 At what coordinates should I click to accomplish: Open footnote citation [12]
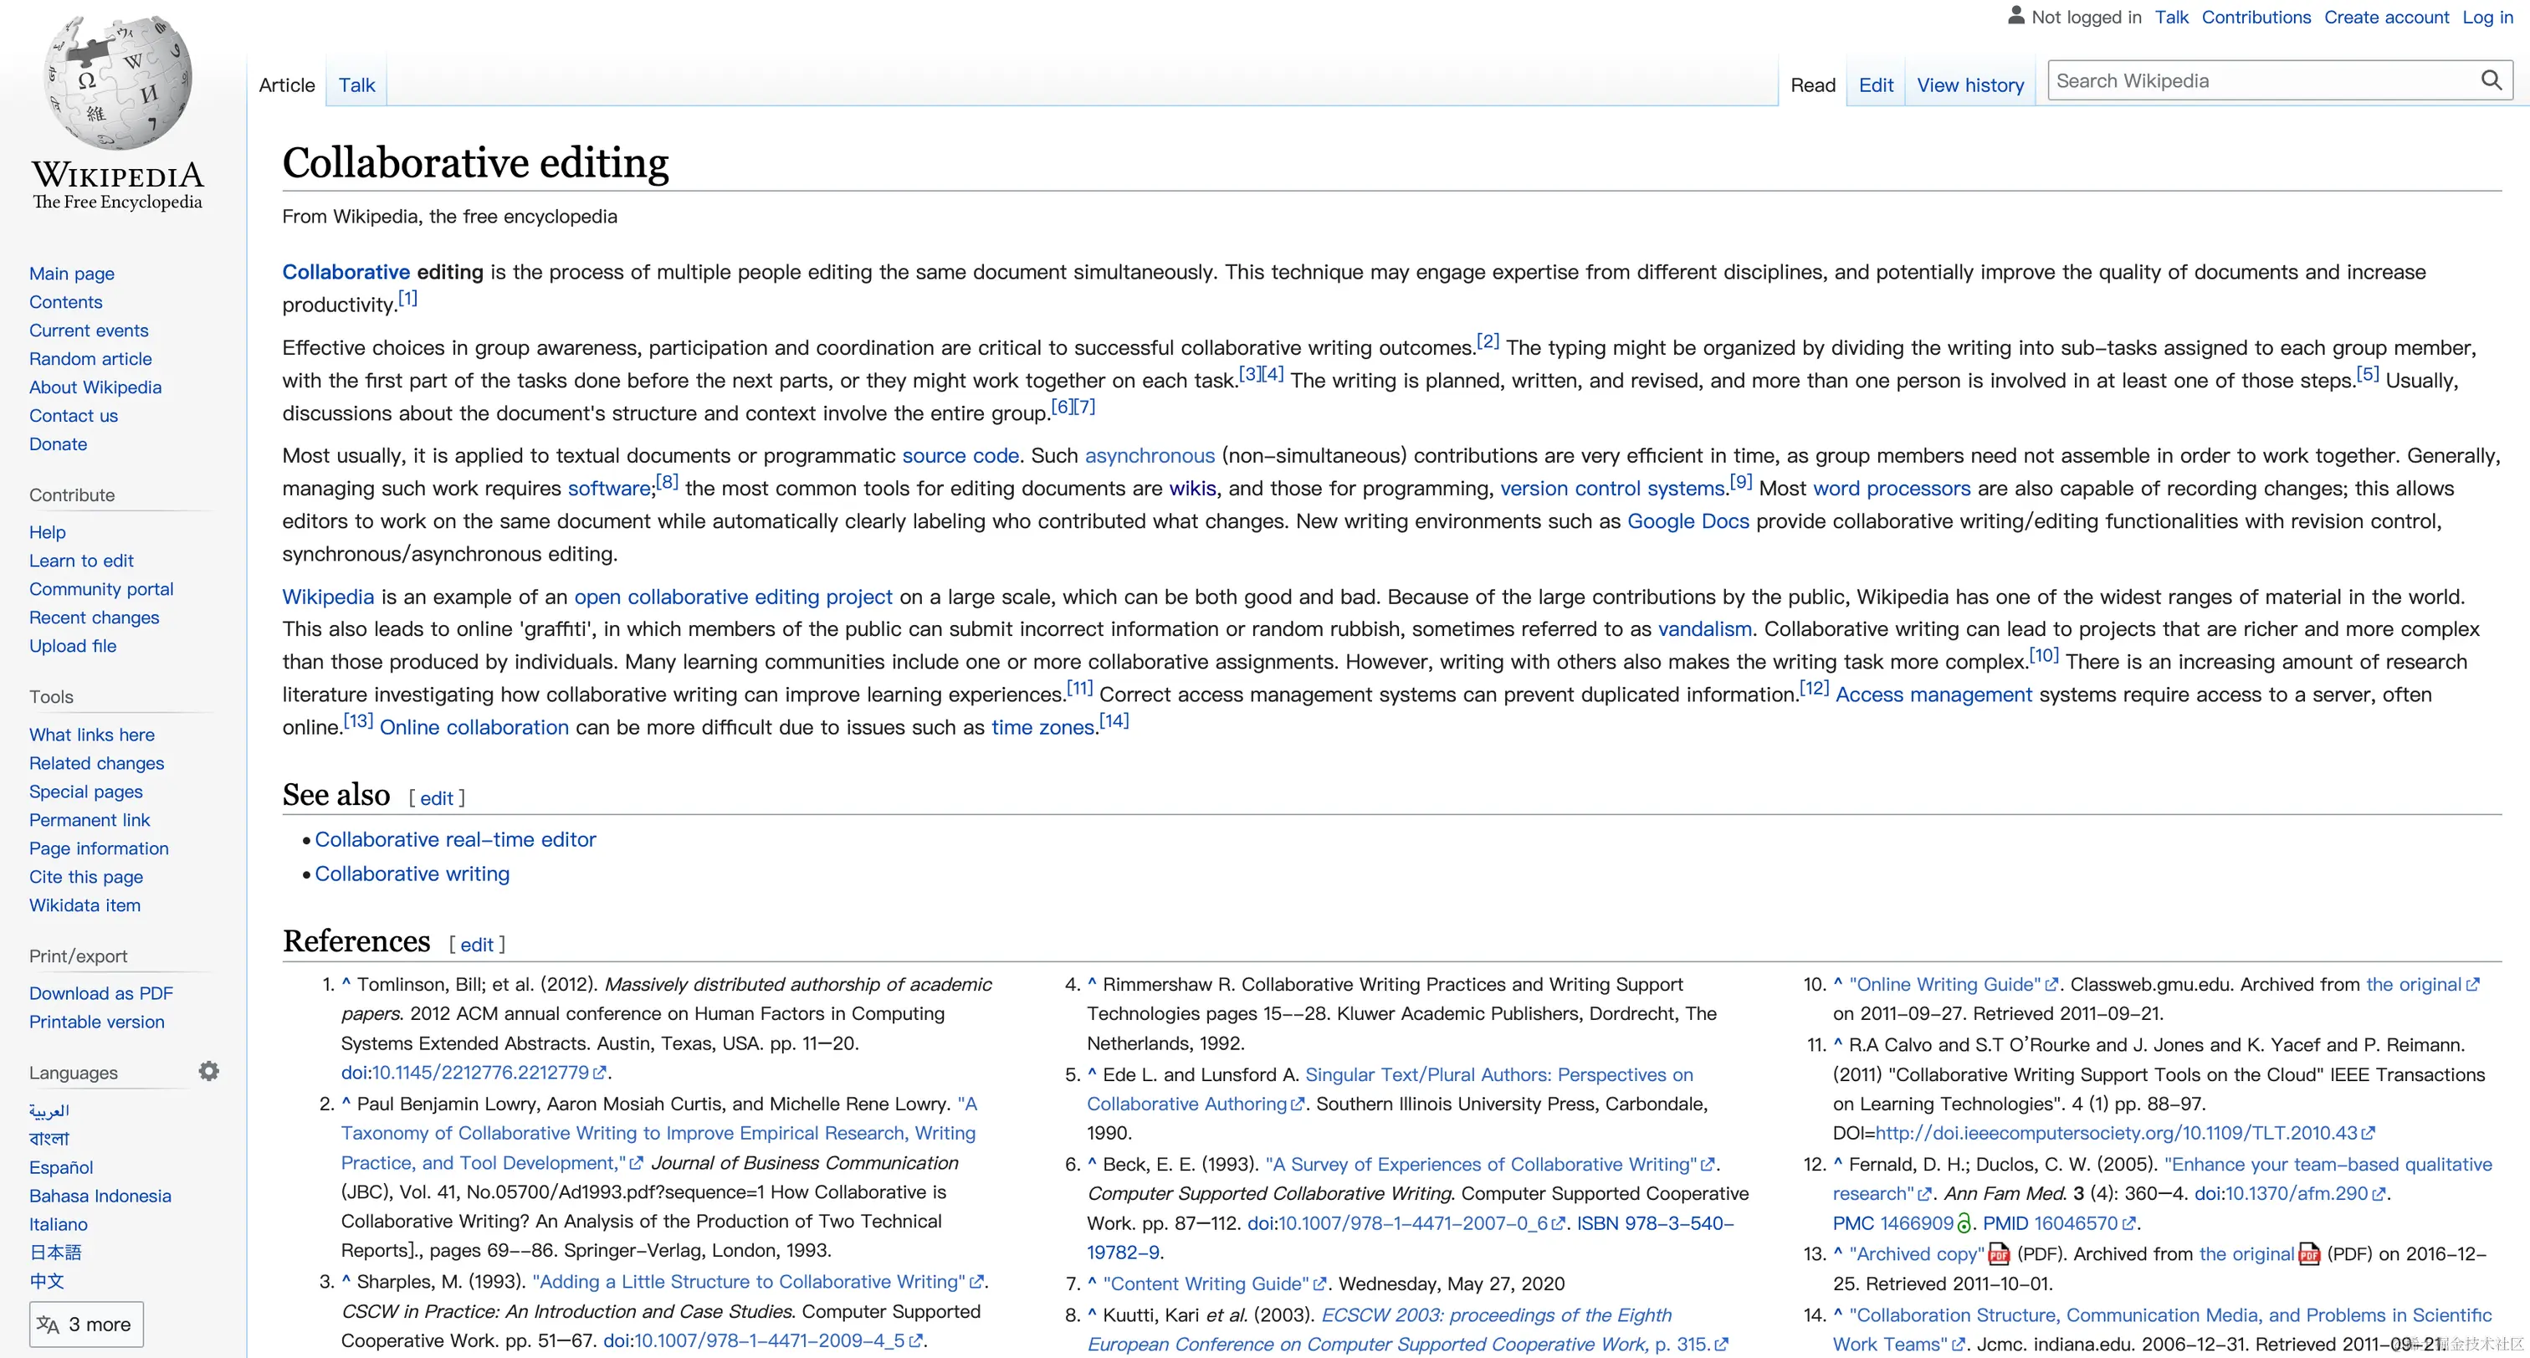click(1813, 689)
